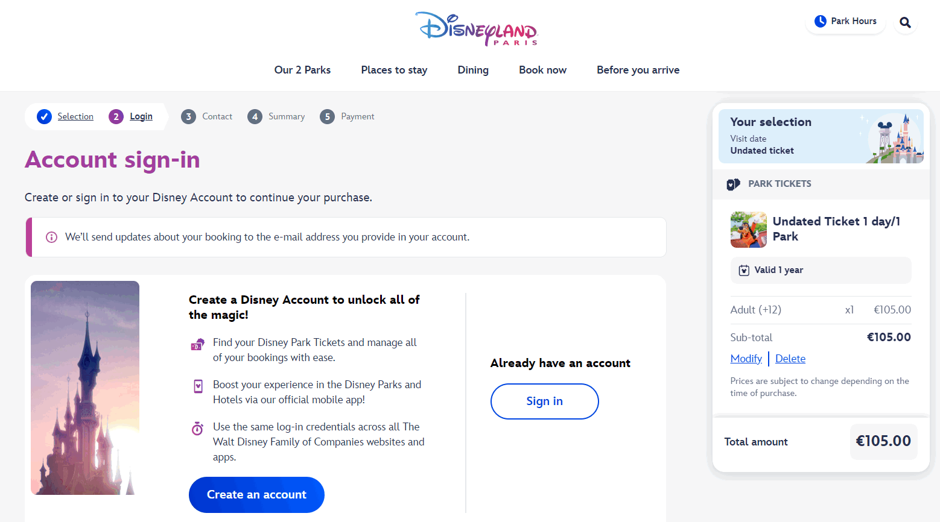Viewport: 940px width, 522px height.
Task: Click the Delete link
Action: coord(790,359)
